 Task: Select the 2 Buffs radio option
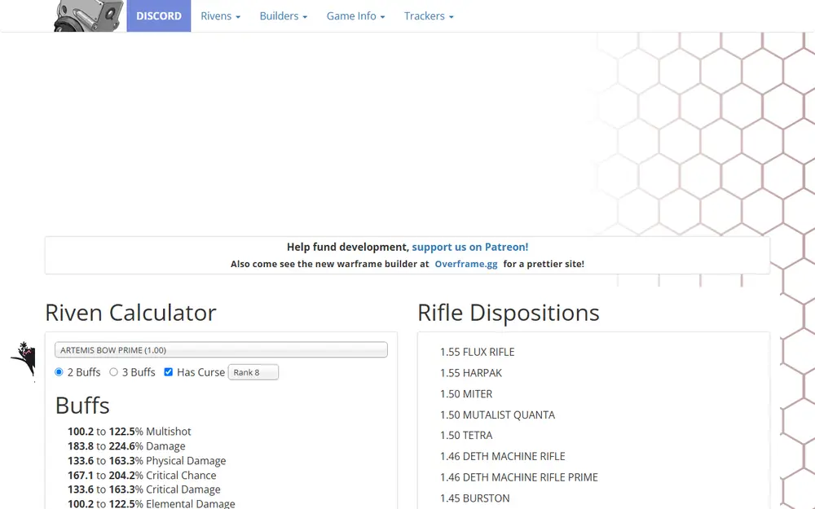(x=59, y=372)
